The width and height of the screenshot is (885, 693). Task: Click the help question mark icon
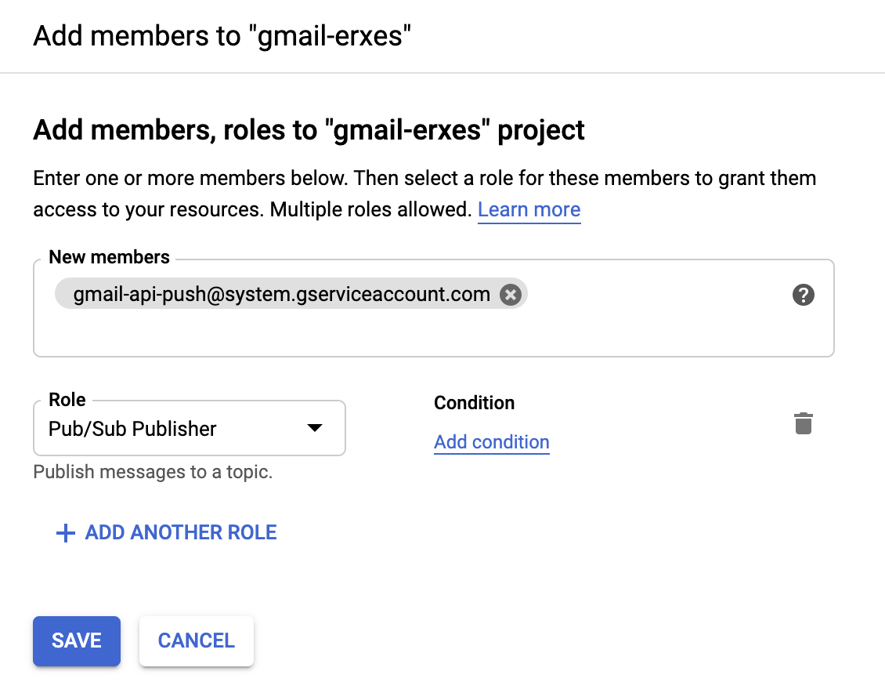click(x=804, y=295)
